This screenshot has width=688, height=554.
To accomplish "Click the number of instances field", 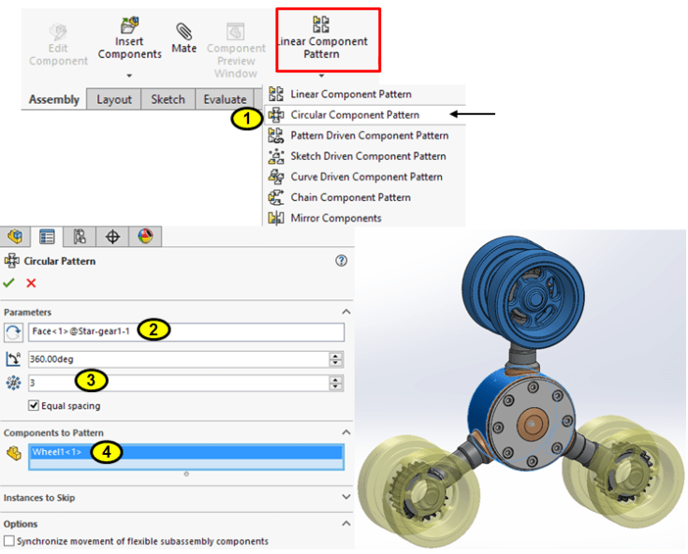I will tap(178, 383).
